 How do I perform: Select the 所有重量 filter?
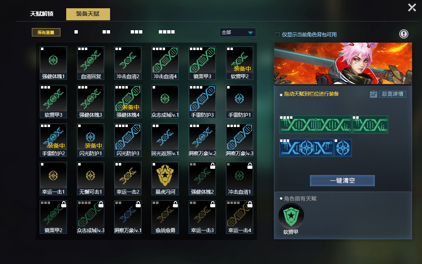(46, 32)
